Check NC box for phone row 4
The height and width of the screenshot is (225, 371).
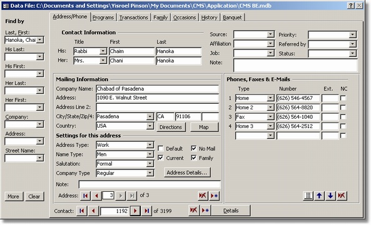pos(343,126)
